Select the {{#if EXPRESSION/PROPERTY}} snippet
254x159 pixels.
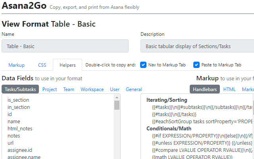(x=202, y=136)
